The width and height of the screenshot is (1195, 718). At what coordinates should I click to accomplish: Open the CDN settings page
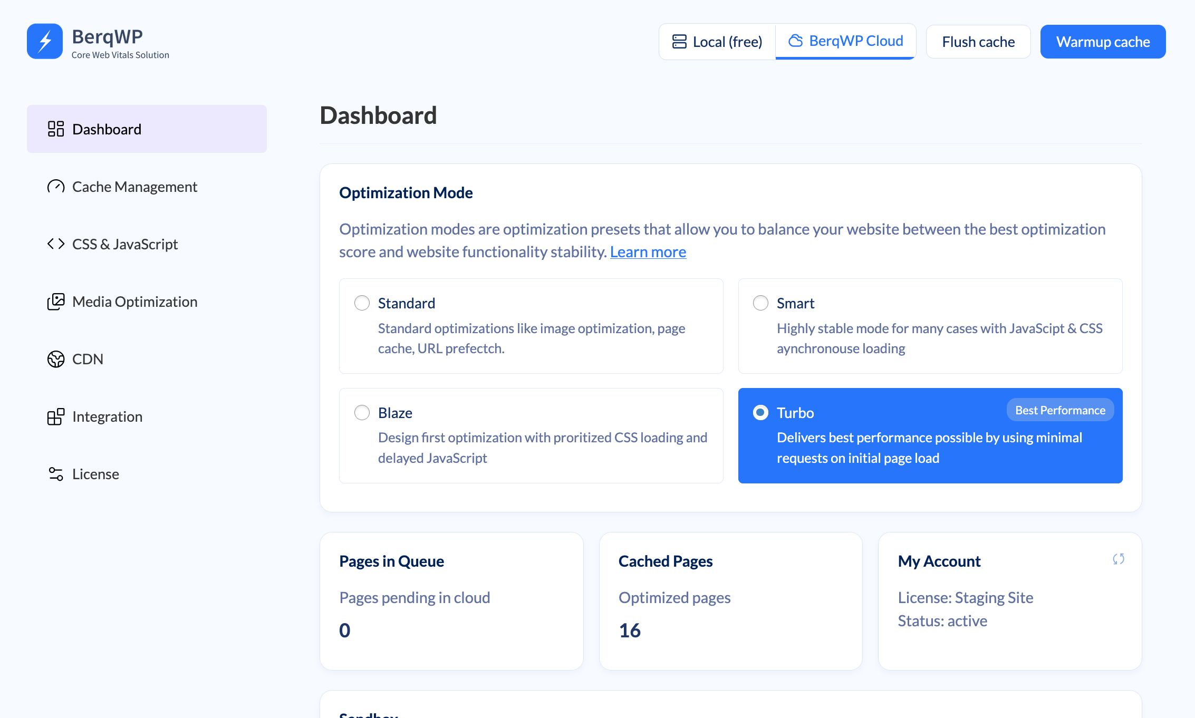click(147, 359)
